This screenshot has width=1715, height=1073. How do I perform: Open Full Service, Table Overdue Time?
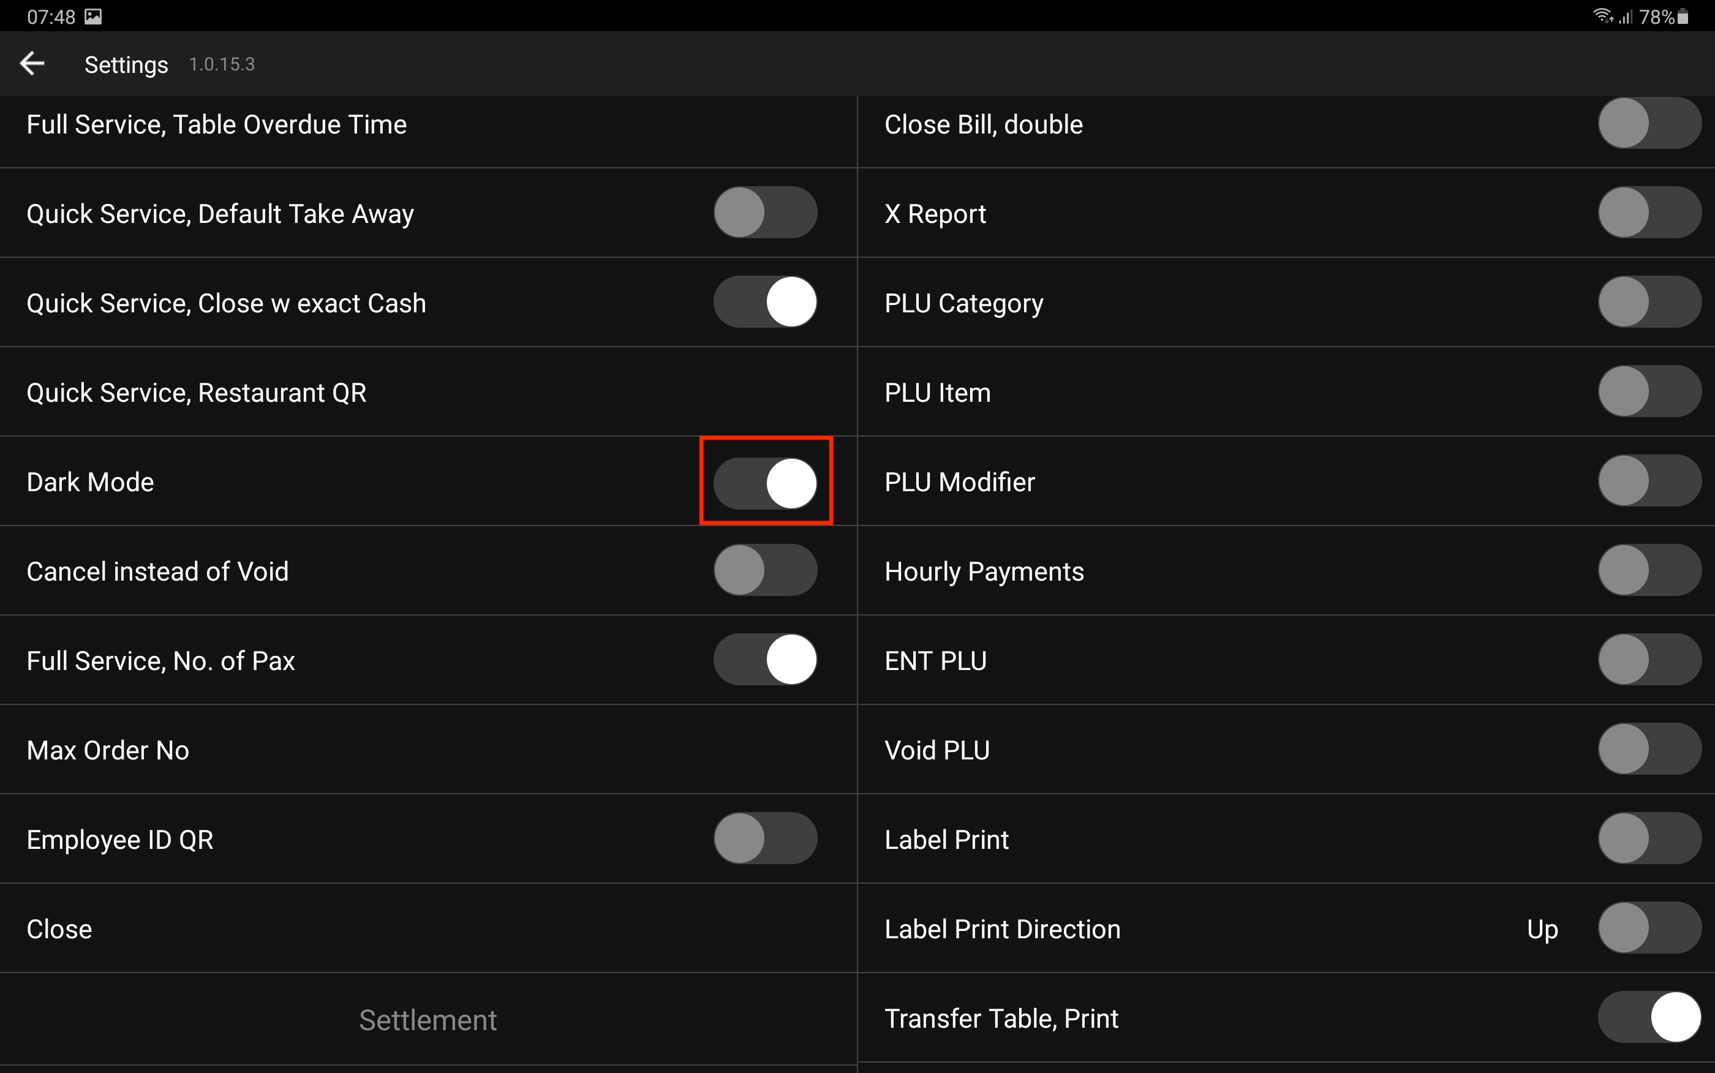pos(216,125)
